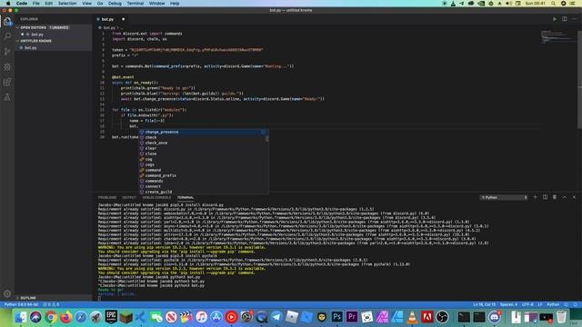582x327 pixels.
Task: Open the Terminal menu
Action: (x=135, y=4)
